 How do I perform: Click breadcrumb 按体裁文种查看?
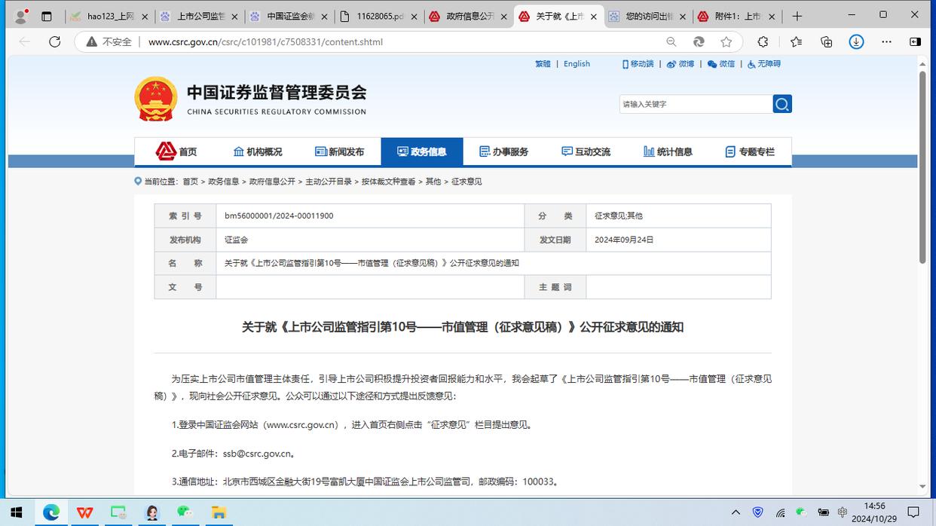(x=388, y=182)
